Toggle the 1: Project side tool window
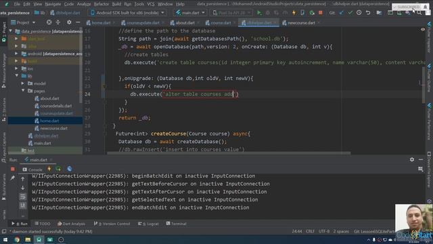The width and height of the screenshot is (433, 244). pyautogui.click(x=4, y=32)
